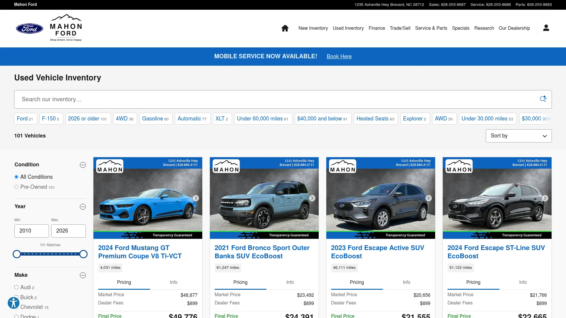
Task: Next photo arrow on Mustang GT card
Action: 195,198
